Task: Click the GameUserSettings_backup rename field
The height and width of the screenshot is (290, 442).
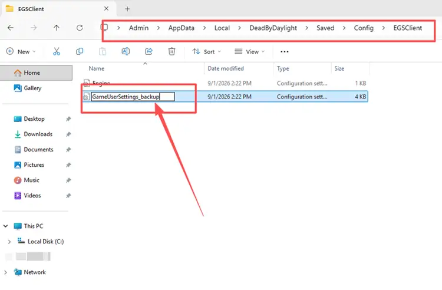Action: (x=133, y=97)
